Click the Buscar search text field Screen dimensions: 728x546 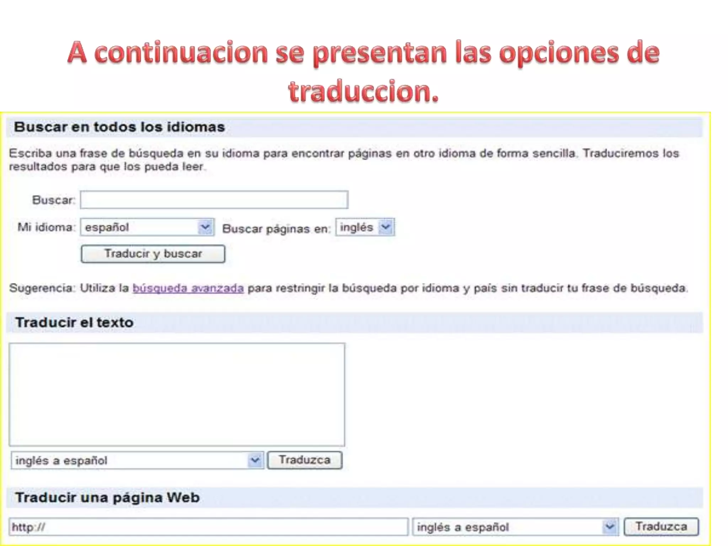[x=214, y=199]
